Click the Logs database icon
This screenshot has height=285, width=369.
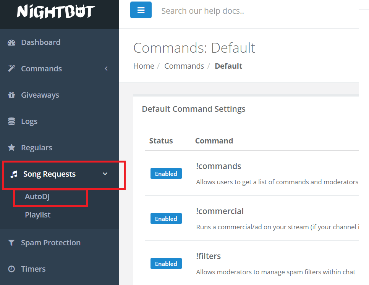click(11, 121)
